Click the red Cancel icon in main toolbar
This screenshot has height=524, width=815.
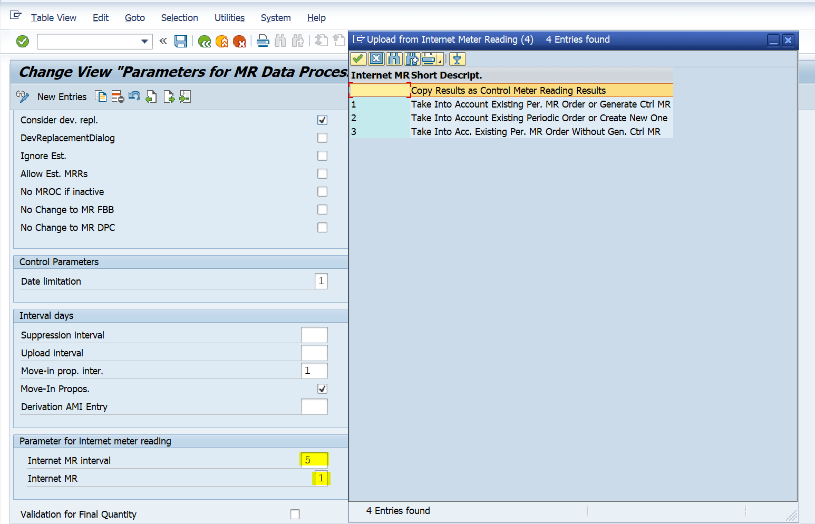point(239,41)
